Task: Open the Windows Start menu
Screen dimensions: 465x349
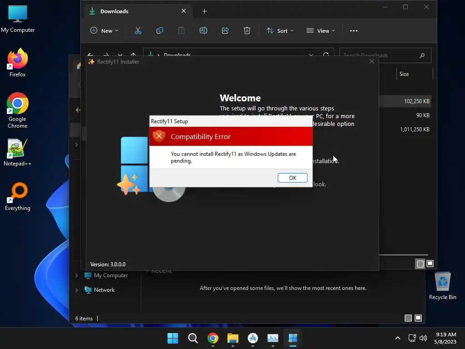Action: pyautogui.click(x=173, y=338)
